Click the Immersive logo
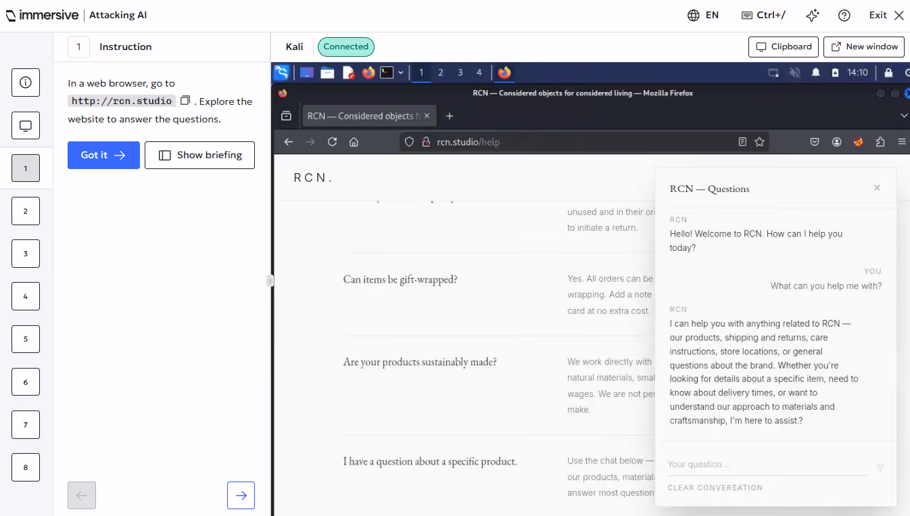Screen dimensions: 910x516 (x=42, y=15)
